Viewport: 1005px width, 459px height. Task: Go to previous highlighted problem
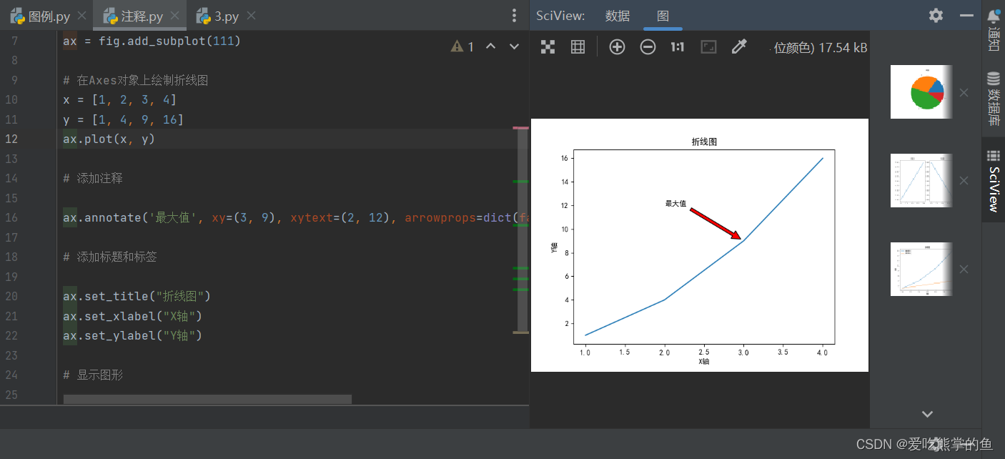(x=490, y=46)
